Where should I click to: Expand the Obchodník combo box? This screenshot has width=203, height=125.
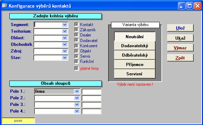pos(65,44)
